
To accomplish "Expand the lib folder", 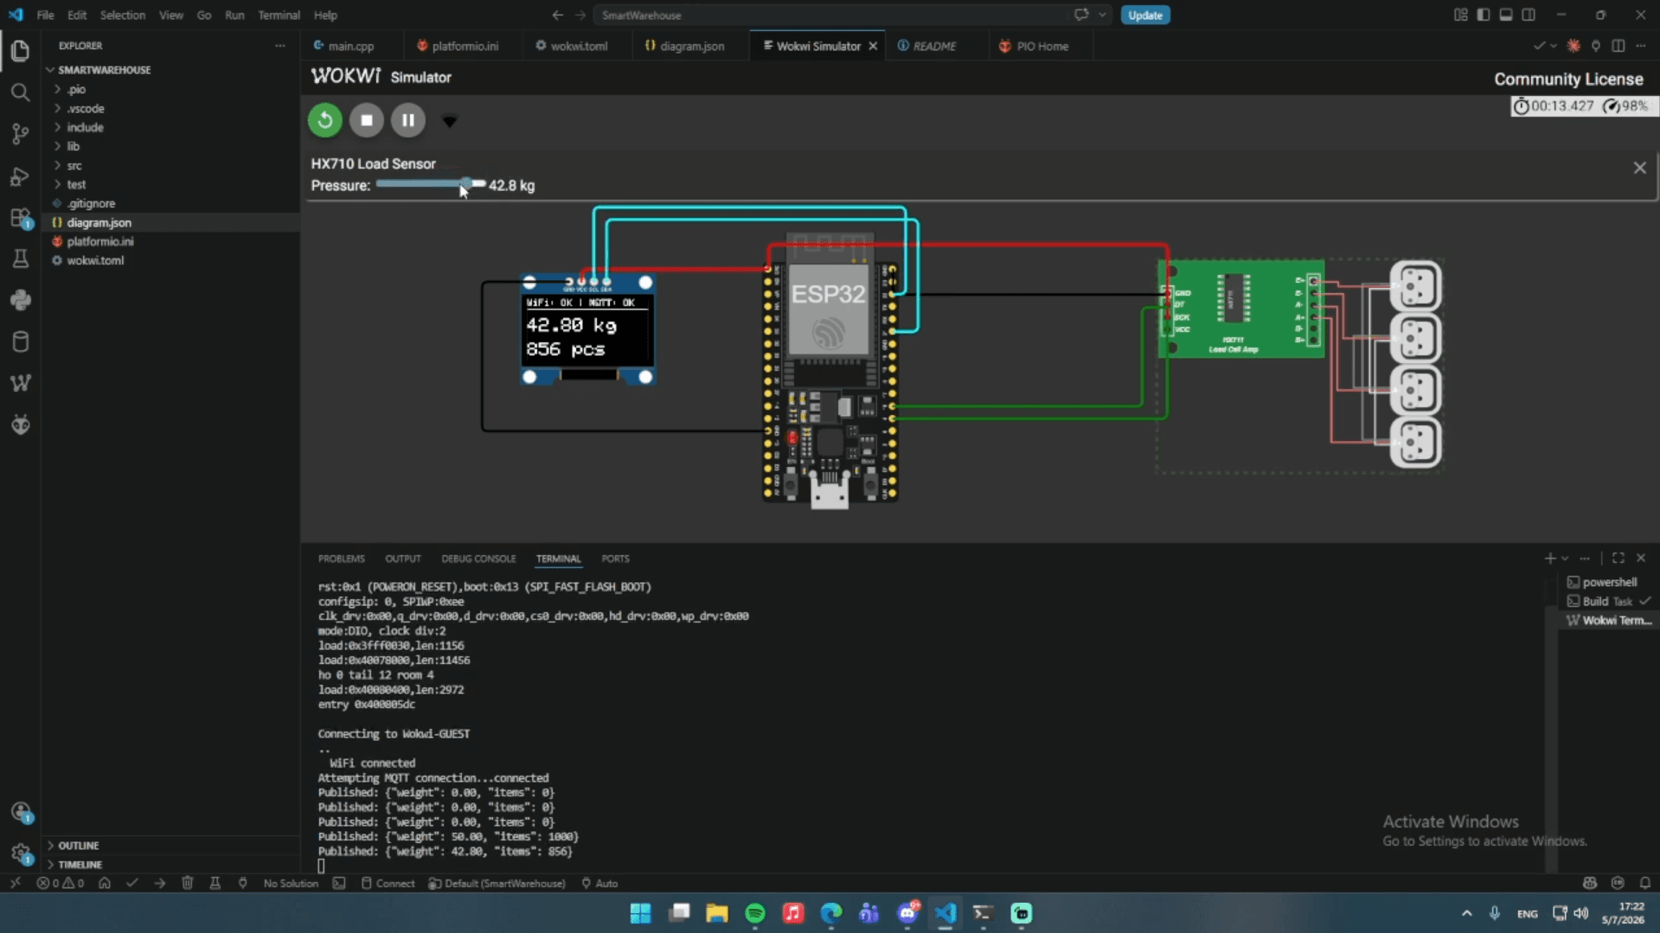I will point(73,146).
